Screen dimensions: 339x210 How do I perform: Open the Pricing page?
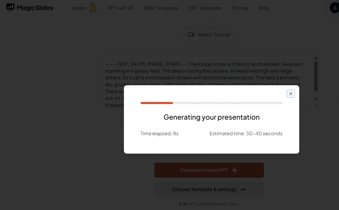pyautogui.click(x=240, y=8)
